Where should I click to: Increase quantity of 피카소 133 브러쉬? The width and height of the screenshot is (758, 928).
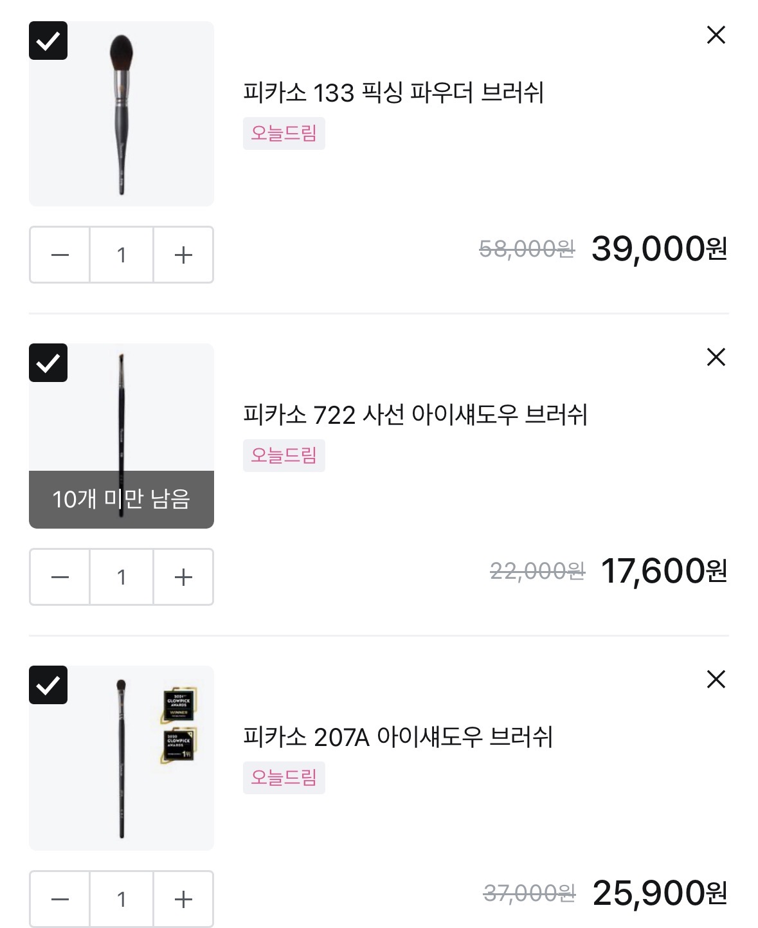tap(183, 255)
